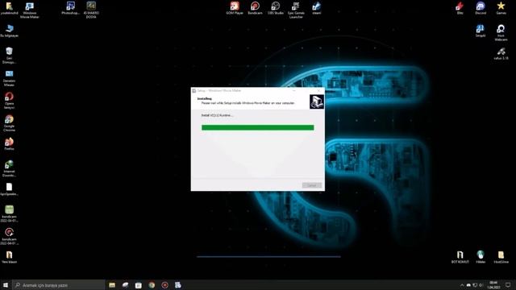Click the setup computer logo image

tap(317, 101)
